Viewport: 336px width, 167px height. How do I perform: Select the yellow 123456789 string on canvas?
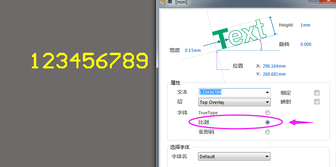coord(90,61)
